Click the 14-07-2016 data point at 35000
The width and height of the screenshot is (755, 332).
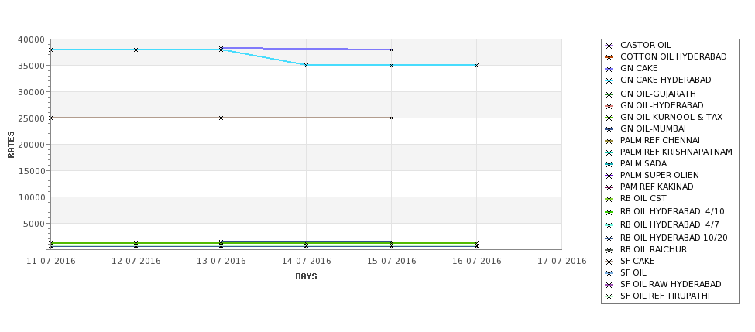pos(306,65)
